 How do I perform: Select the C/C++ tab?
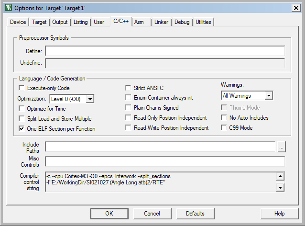[121, 21]
